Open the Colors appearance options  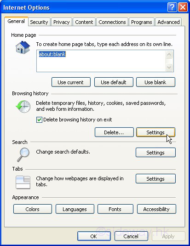(33, 209)
